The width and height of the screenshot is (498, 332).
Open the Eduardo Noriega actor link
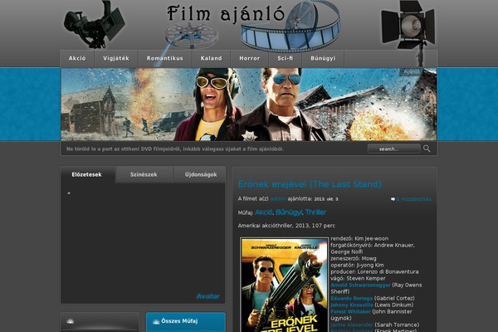coord(352,298)
